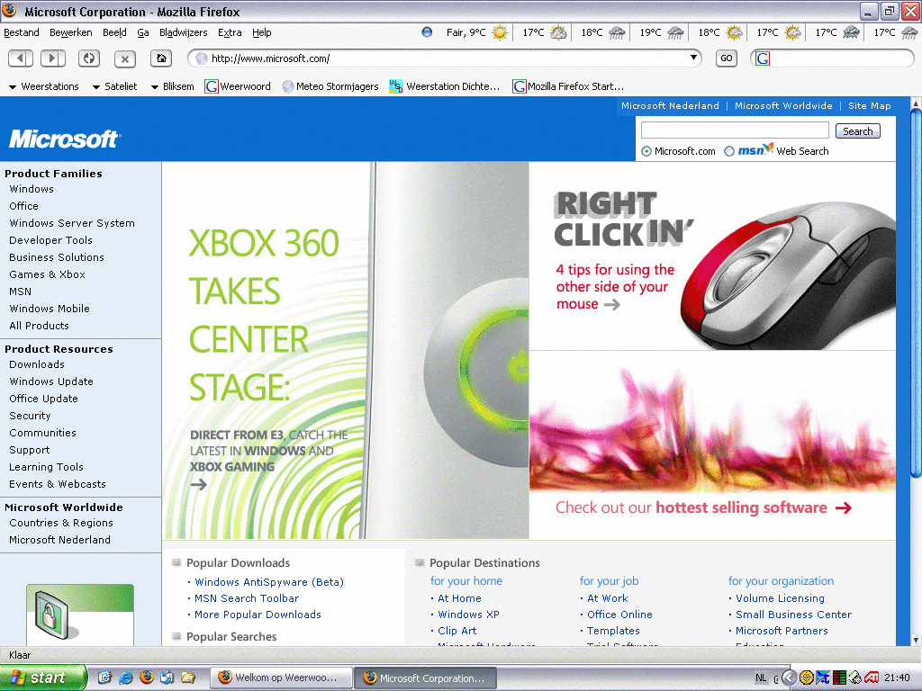Expand the Weerstations bookmark dropdown

pyautogui.click(x=13, y=87)
